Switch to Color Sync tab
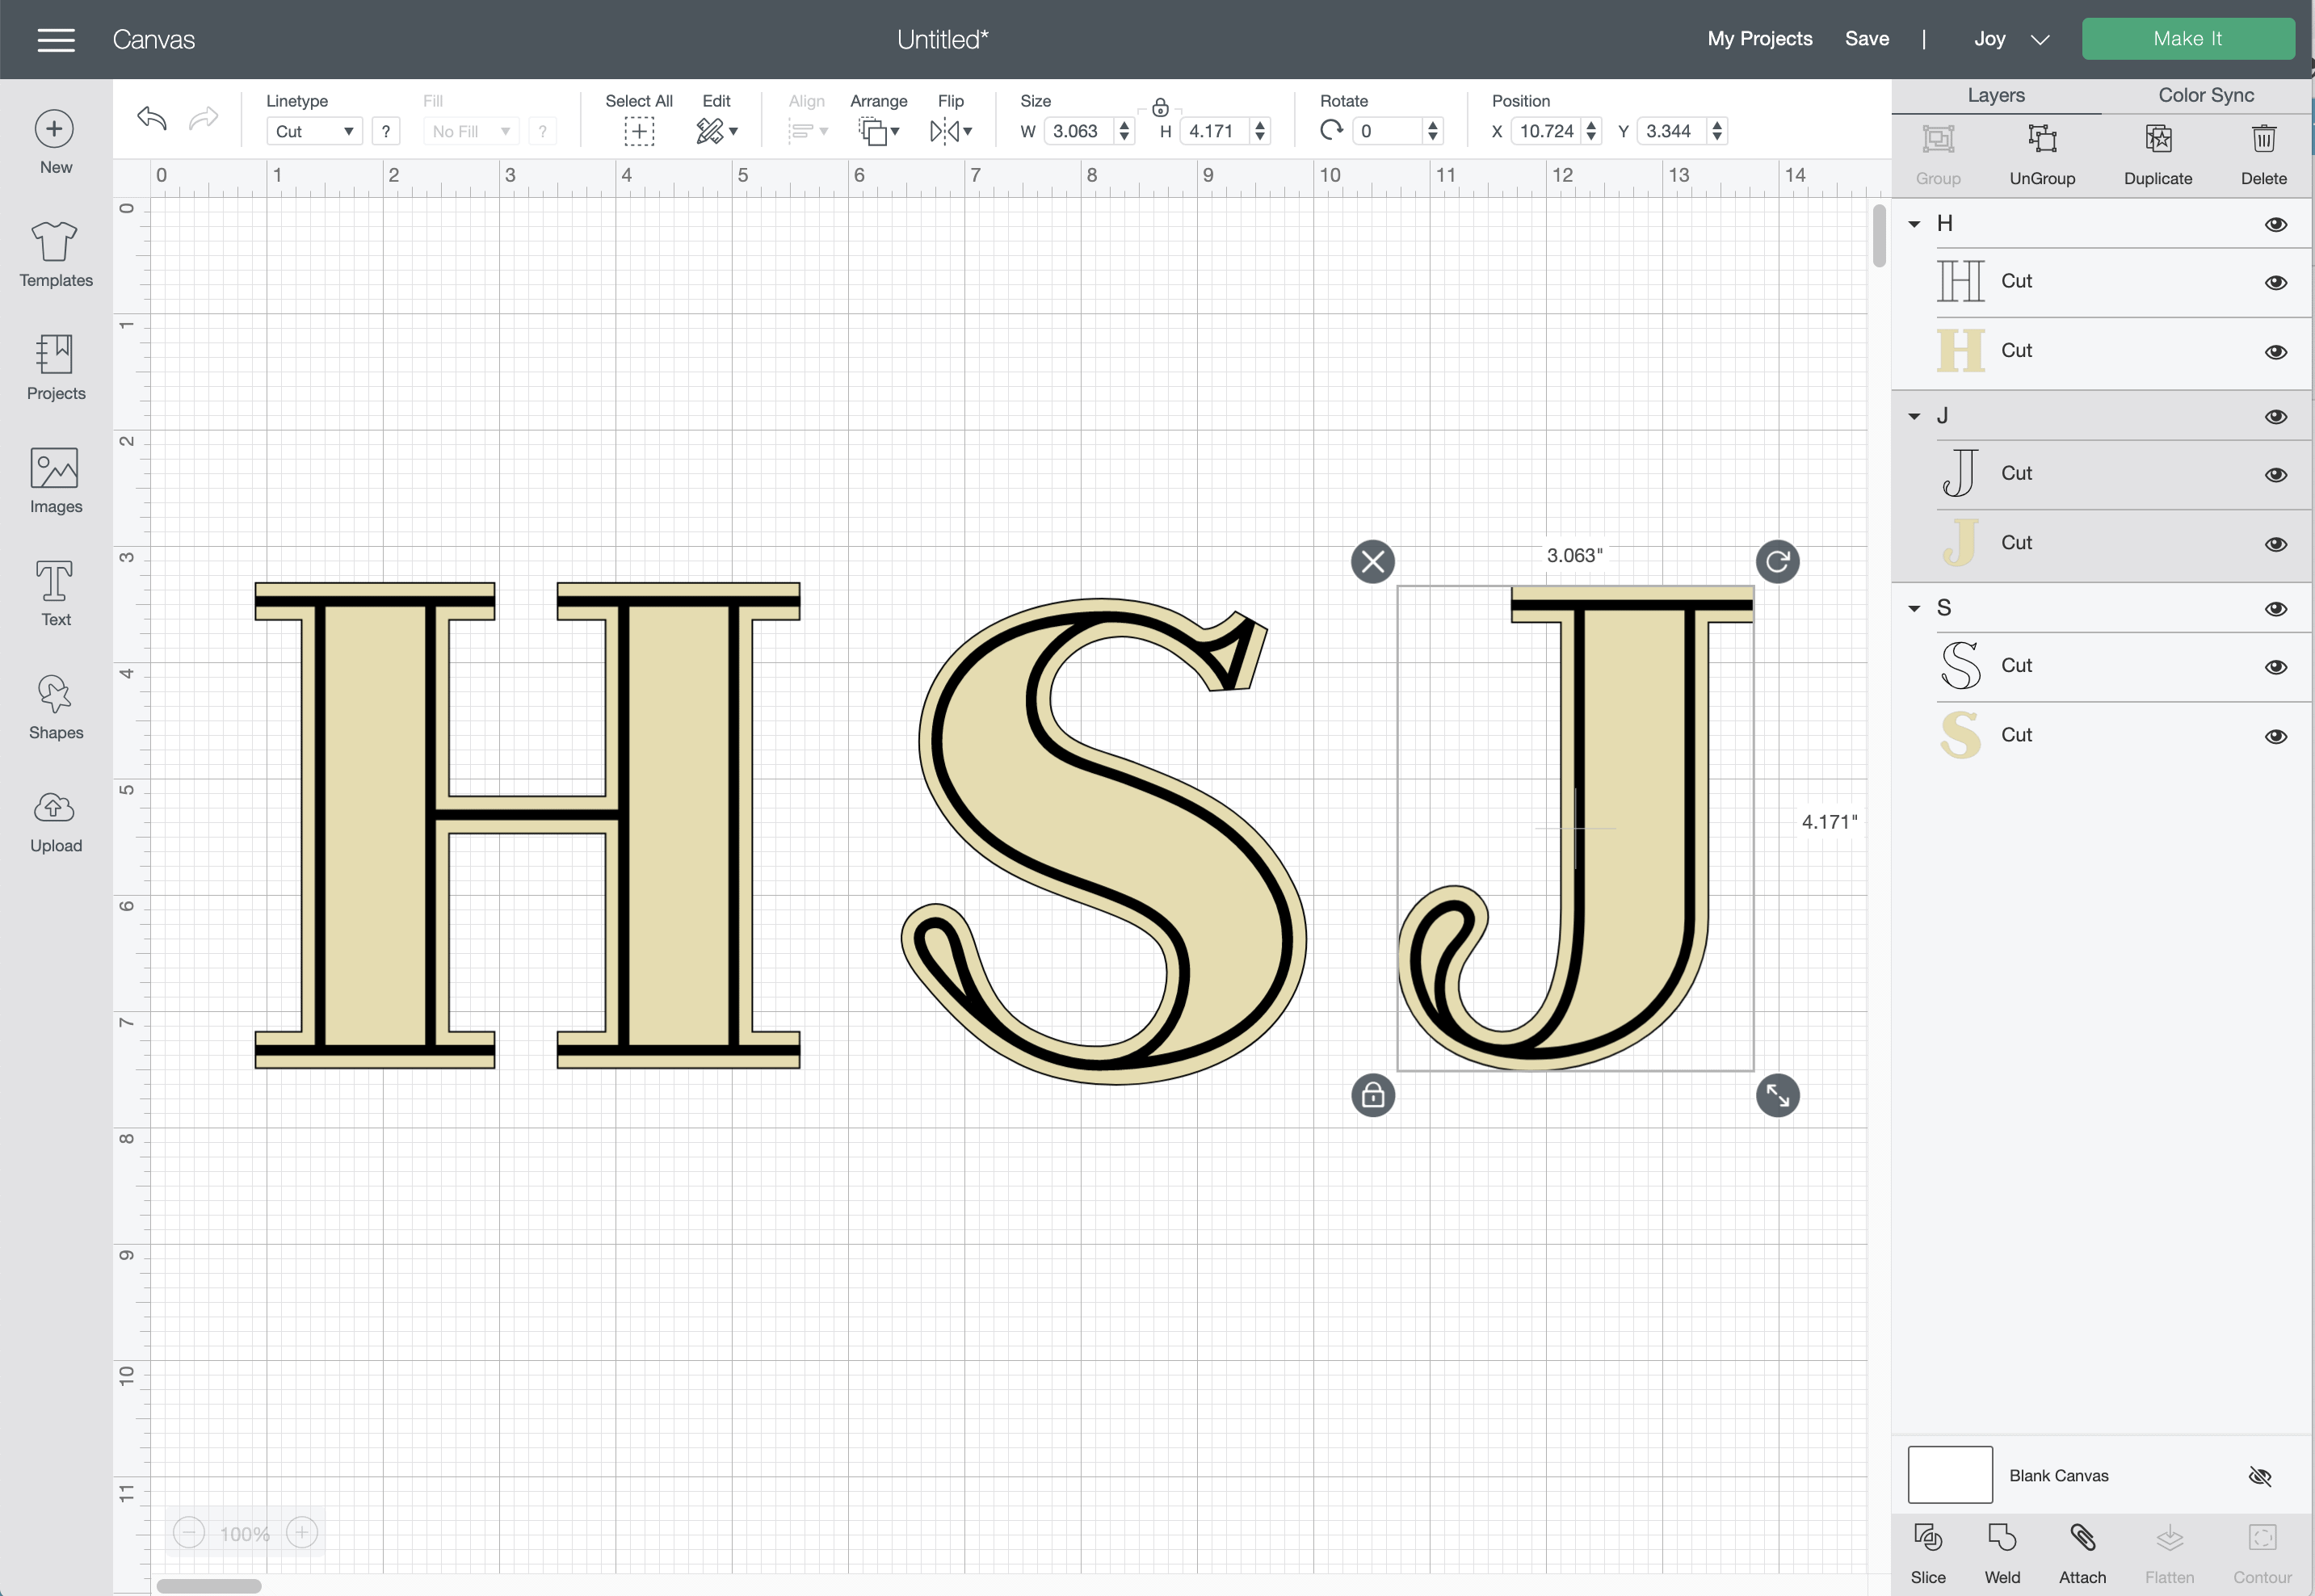Image resolution: width=2315 pixels, height=1596 pixels. point(2205,95)
